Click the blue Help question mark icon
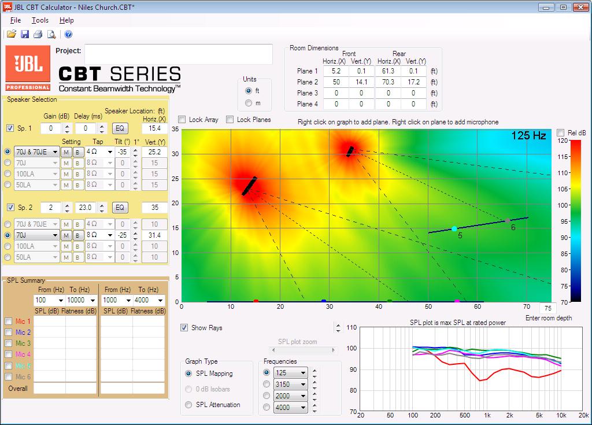The width and height of the screenshot is (592, 425). click(68, 34)
